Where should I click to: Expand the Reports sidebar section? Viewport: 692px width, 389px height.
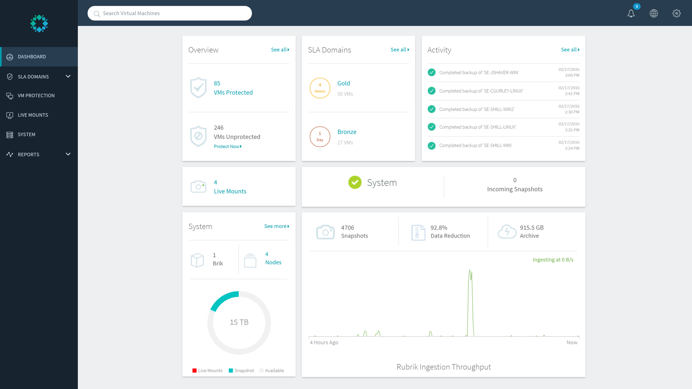tap(68, 154)
